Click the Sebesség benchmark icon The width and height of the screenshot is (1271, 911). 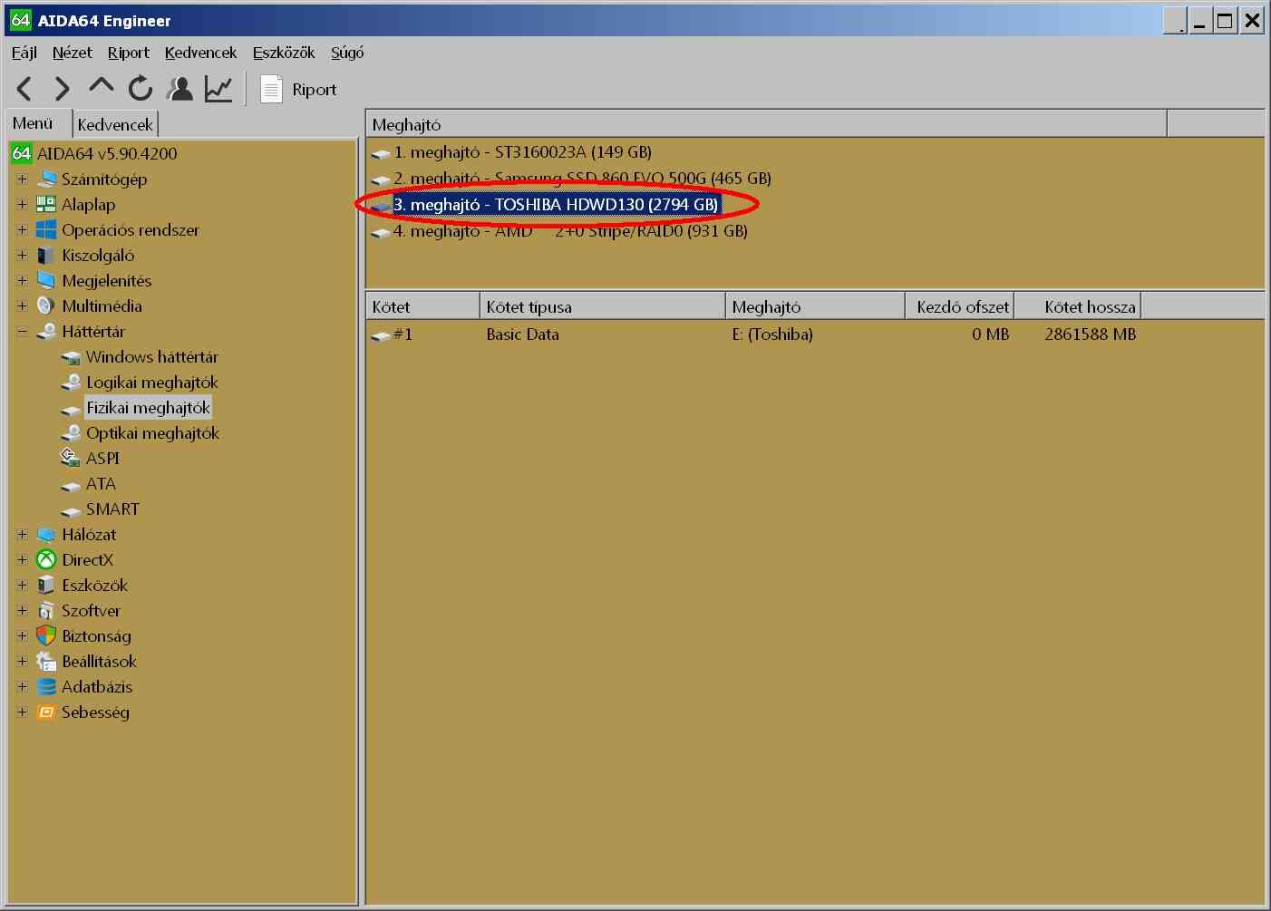(x=46, y=712)
